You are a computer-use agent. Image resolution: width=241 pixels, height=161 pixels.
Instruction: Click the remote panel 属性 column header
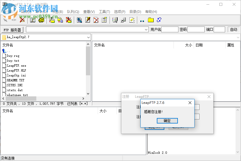click(233, 45)
